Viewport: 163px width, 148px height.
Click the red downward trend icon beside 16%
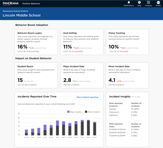point(30,48)
